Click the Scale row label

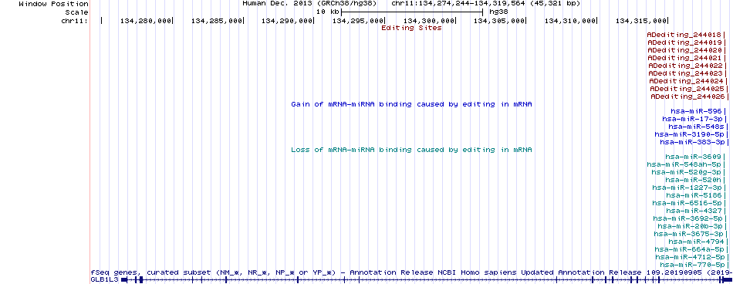pos(76,12)
